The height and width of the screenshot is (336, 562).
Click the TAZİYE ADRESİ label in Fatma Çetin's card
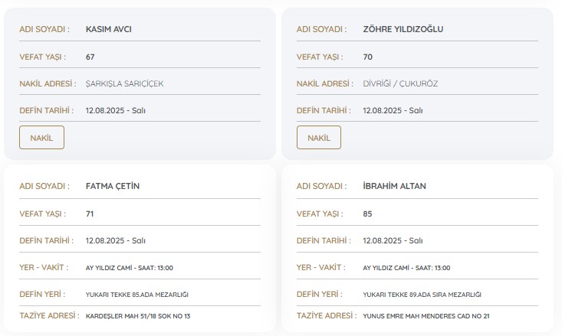coord(48,315)
